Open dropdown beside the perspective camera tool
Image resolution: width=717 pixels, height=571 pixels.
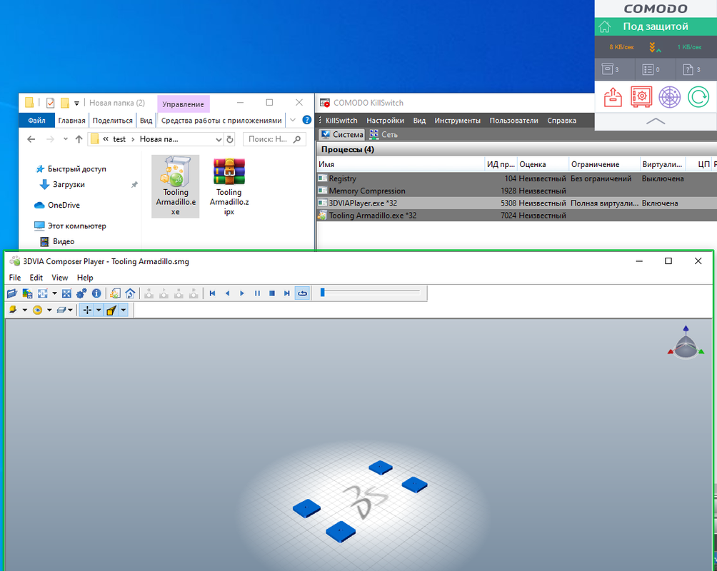pos(123,310)
